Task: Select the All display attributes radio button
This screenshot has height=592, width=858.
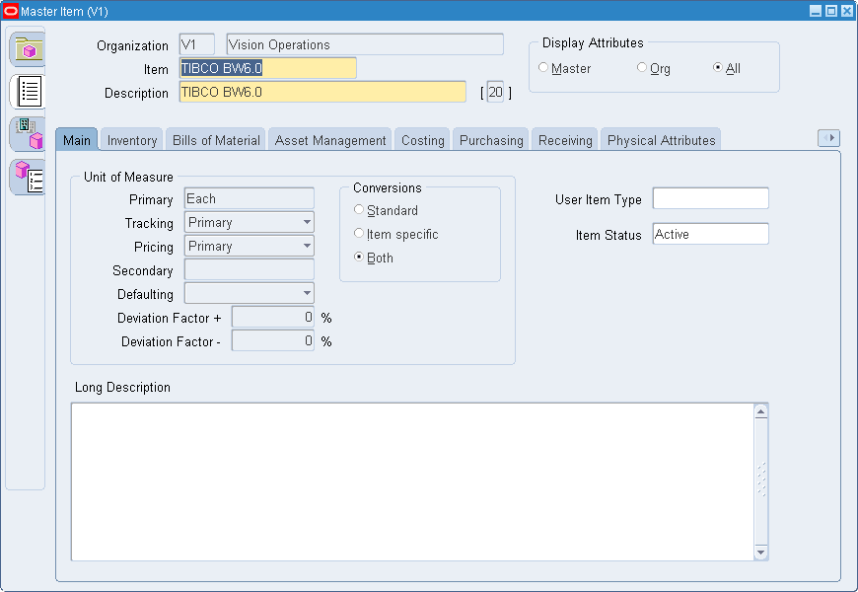Action: point(717,67)
